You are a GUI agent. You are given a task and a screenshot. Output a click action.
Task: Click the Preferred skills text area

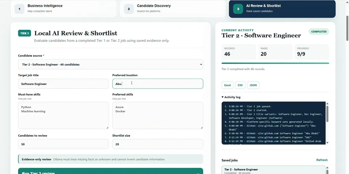coord(157,115)
